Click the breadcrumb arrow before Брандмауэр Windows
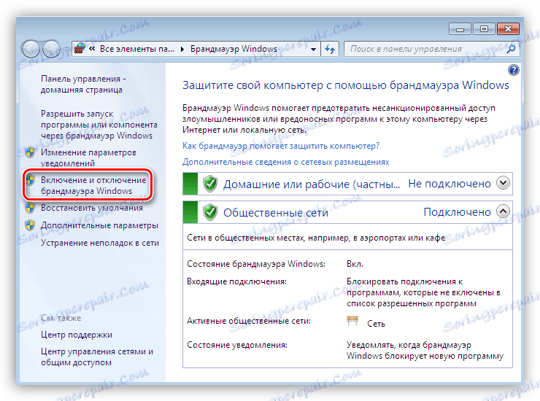Image resolution: width=540 pixels, height=401 pixels. coord(182,50)
